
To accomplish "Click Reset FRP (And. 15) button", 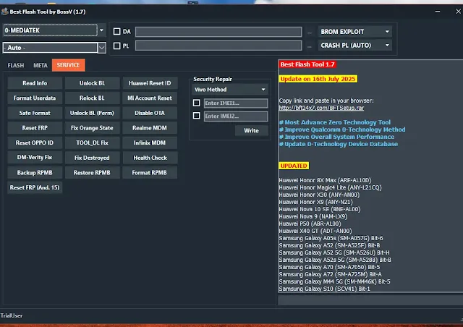I will (x=35, y=187).
